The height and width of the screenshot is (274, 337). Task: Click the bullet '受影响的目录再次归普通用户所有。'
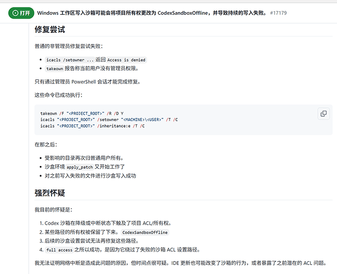coord(84,158)
